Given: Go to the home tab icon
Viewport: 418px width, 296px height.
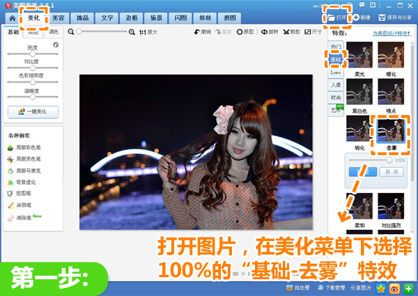Looking at the screenshot, I should 13,18.
